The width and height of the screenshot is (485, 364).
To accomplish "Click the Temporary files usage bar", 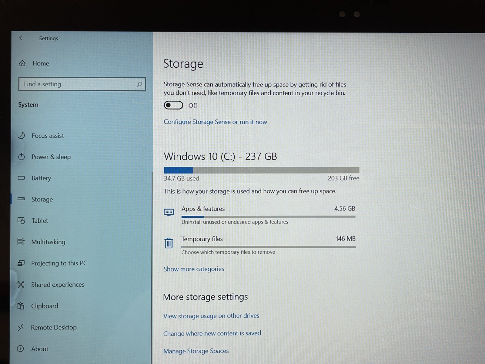I will coord(268,247).
